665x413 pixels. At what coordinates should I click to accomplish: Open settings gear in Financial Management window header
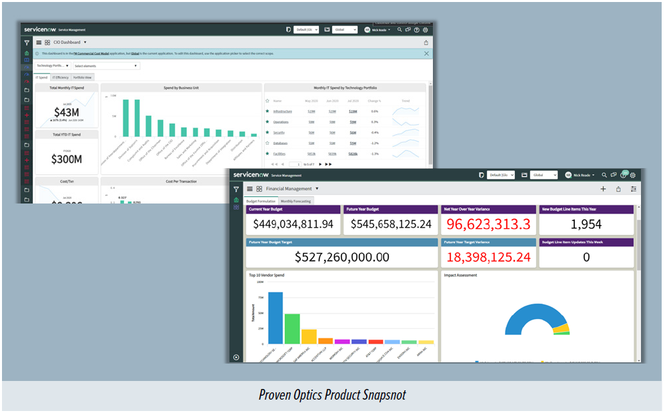pos(633,175)
